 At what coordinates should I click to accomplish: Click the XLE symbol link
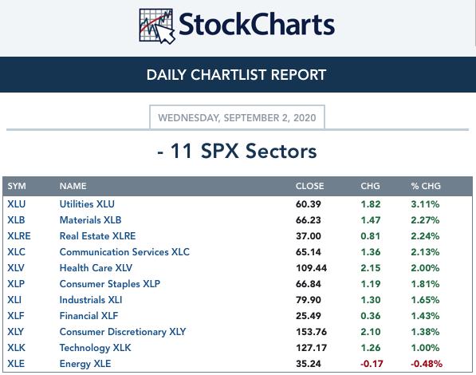pyautogui.click(x=16, y=364)
